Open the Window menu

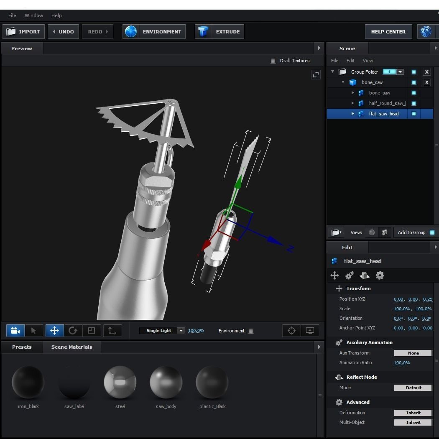coord(34,15)
